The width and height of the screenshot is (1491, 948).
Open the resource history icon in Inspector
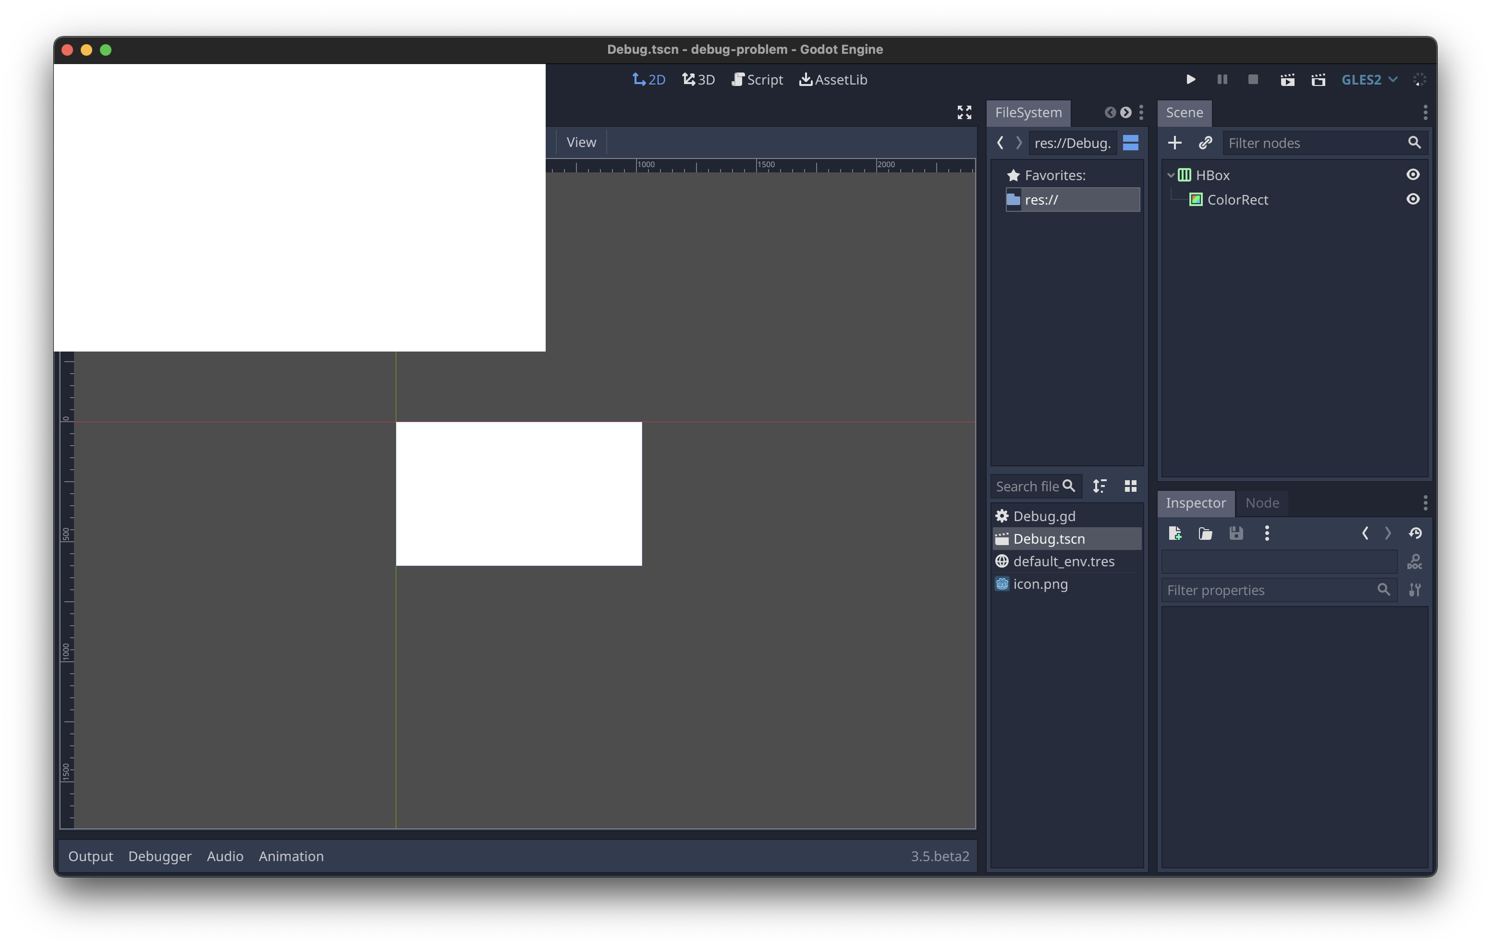point(1417,533)
